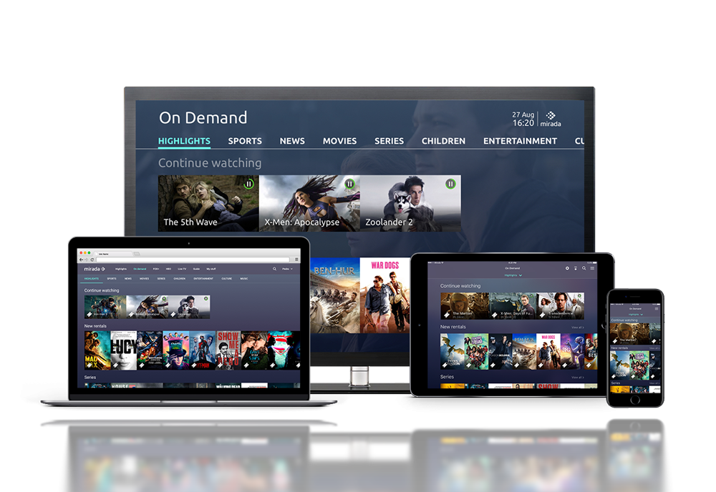Click View all for New rentals on phone
Screen dimensions: 716x492
[654, 348]
